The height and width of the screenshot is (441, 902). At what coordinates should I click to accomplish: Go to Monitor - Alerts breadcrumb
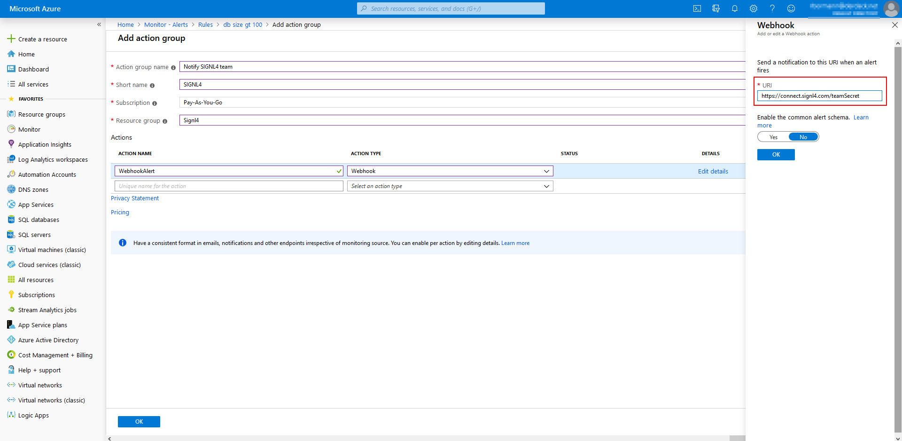coord(166,24)
